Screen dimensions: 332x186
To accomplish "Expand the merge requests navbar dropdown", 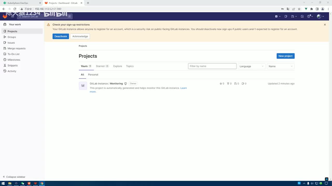I will point(294,16).
